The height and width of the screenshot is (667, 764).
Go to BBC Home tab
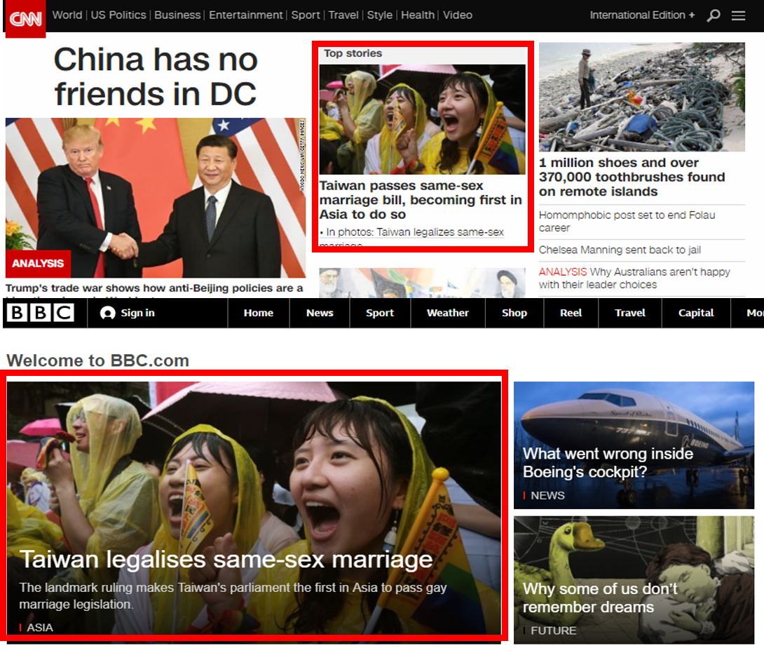pos(258,313)
